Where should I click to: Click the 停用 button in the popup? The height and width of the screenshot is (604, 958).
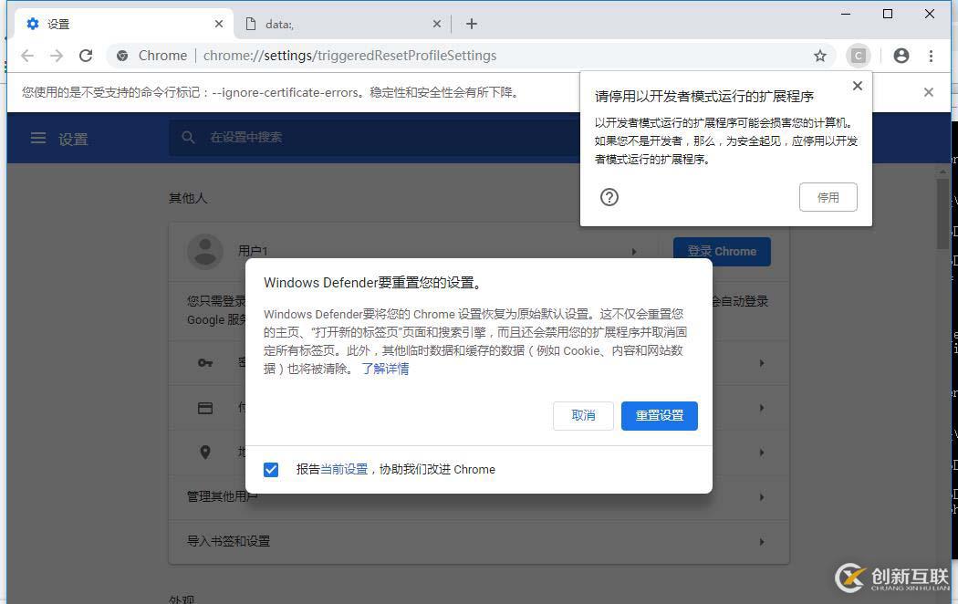click(828, 197)
